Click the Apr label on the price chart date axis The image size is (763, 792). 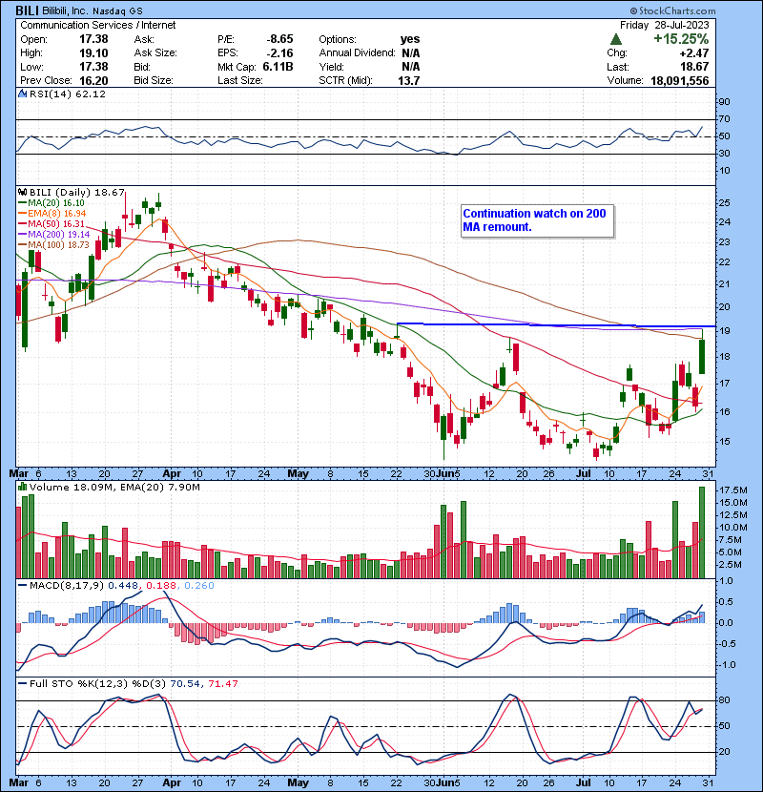click(172, 474)
